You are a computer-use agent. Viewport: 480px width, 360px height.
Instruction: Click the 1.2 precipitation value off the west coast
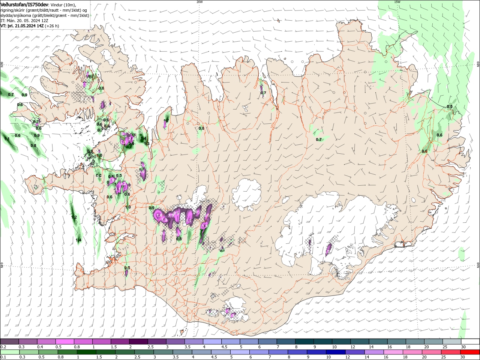[x=74, y=217]
